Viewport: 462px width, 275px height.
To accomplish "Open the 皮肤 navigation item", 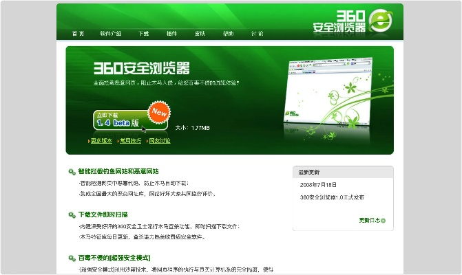I will coord(200,33).
